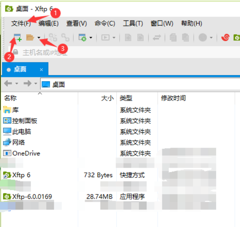Open the 文件(F) menu
Viewport: 240px width, 227px height.
point(21,24)
